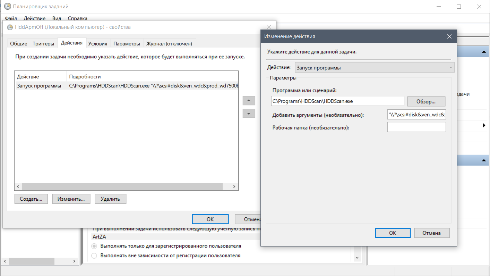Screen dimensions: 490x276
Task: Click the Изменить... button
Action: (x=71, y=199)
